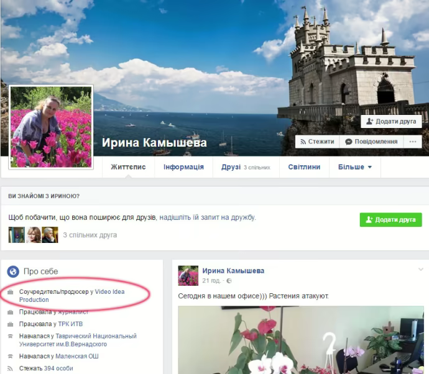
Task: Open Ирина Камышева profile picture
Action: 51,127
